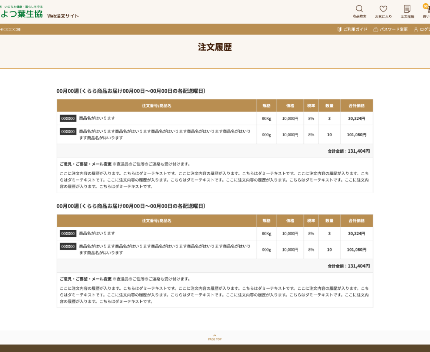
Task: Click the PAGE TOP chevron arrow
Action: coord(215,335)
